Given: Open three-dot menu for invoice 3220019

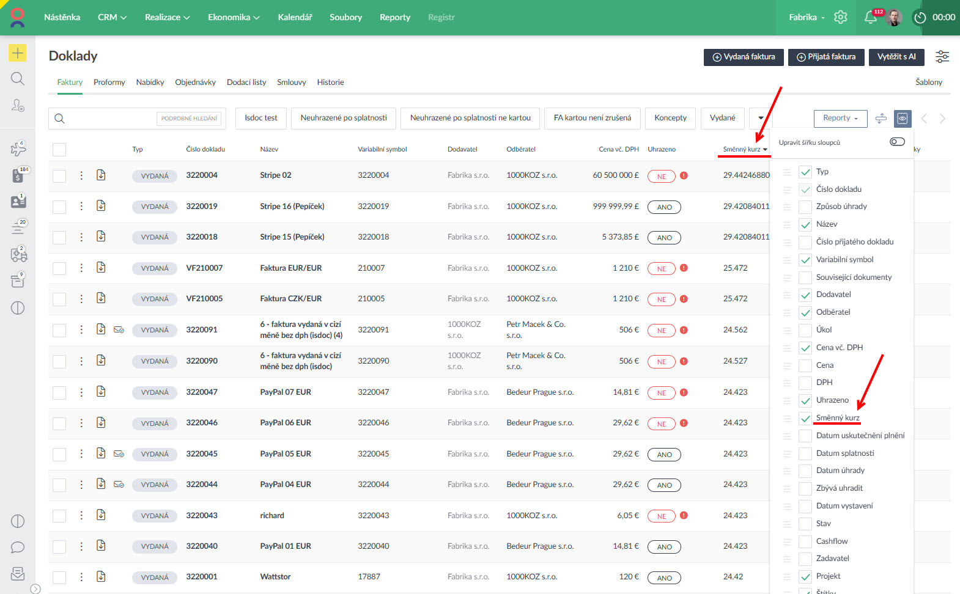Looking at the screenshot, I should click(x=81, y=207).
